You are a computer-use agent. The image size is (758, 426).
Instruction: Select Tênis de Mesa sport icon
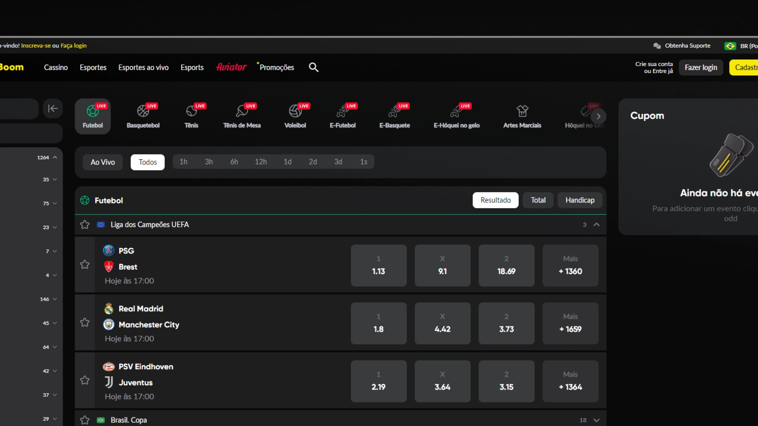pyautogui.click(x=242, y=116)
